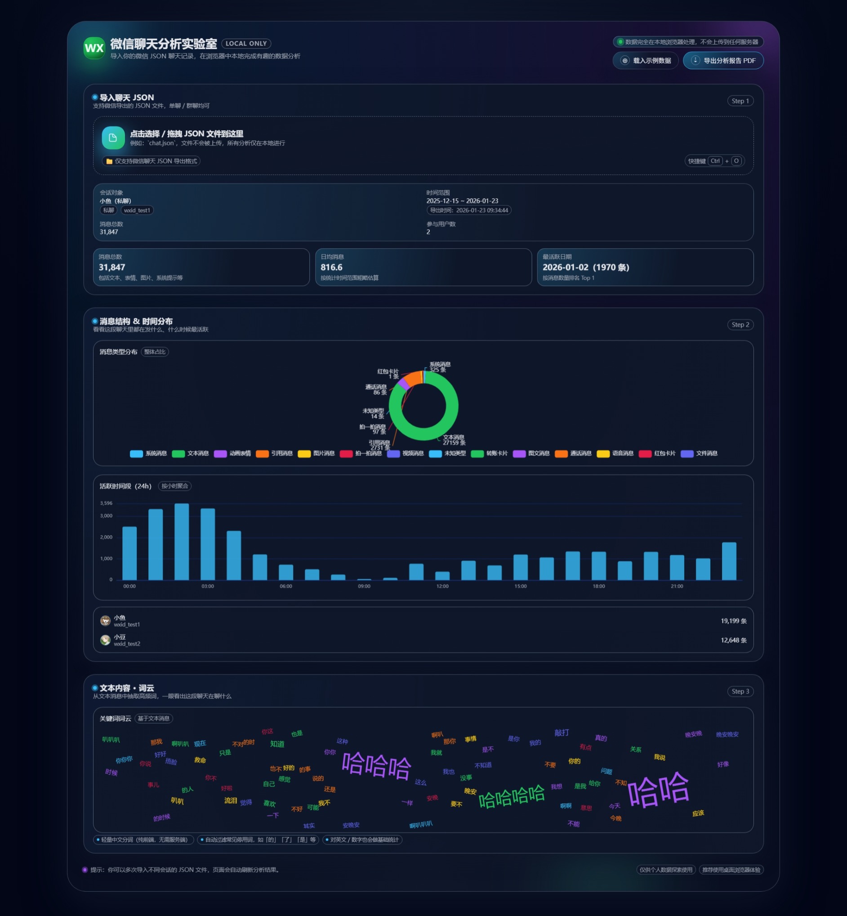This screenshot has height=916, width=847.
Task: Toggle 引用消息 legend item visibility
Action: pyautogui.click(x=274, y=453)
